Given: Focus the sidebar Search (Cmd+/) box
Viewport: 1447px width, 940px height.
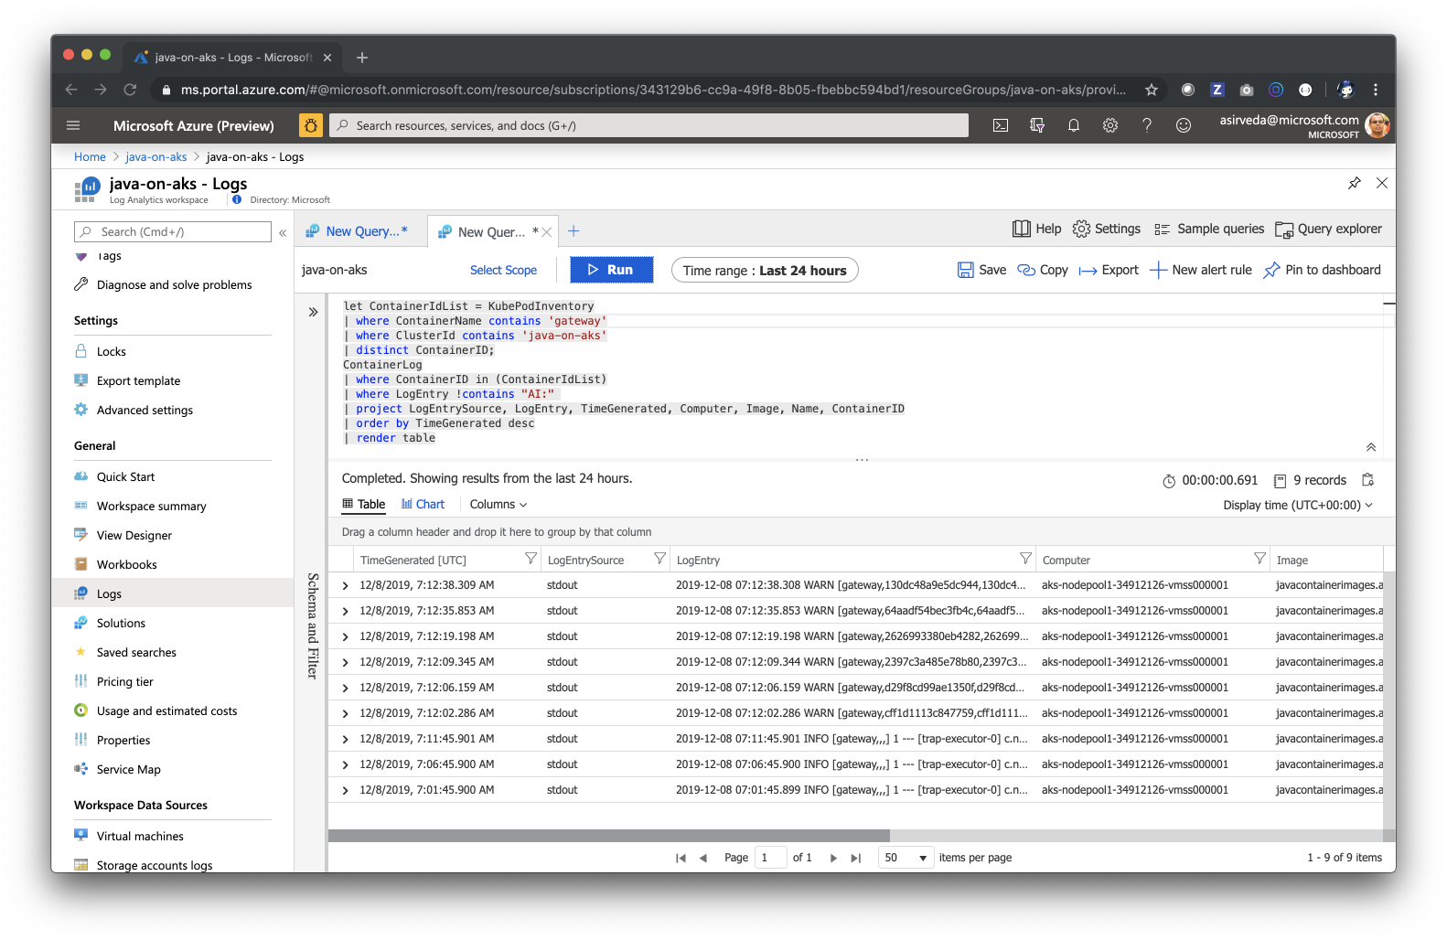Looking at the screenshot, I should [x=173, y=232].
